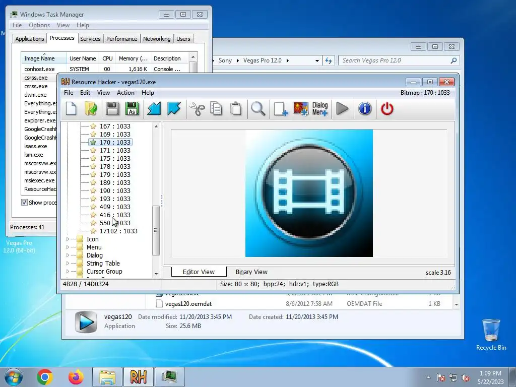The width and height of the screenshot is (516, 387).
Task: Open the Services tab in Task Manager
Action: pos(90,39)
